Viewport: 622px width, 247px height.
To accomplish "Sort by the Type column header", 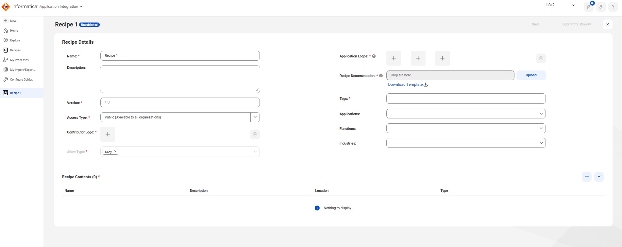I will pyautogui.click(x=444, y=191).
